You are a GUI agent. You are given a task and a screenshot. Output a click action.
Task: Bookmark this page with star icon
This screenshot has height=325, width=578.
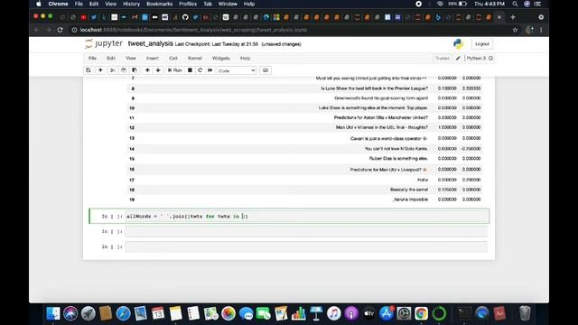point(515,30)
